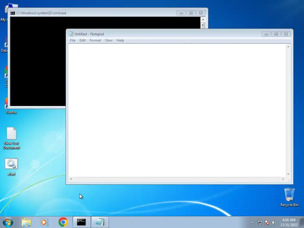304x228 pixels.
Task: Click Notepad vertical scrollbar up arrow
Action: click(288, 47)
